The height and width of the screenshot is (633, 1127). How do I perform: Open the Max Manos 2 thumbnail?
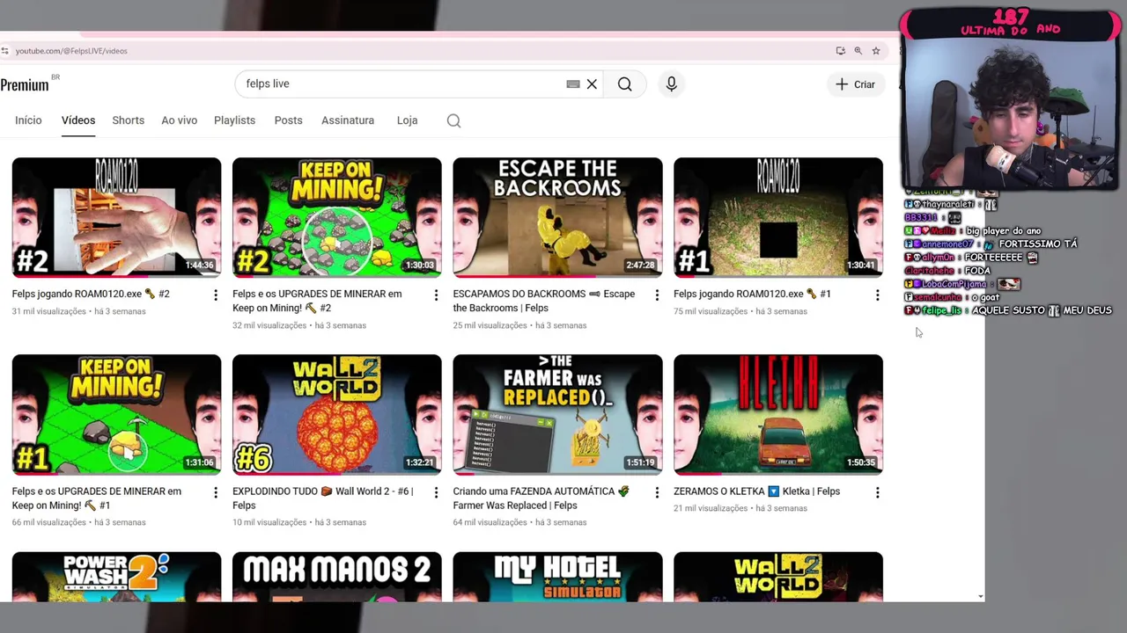click(x=337, y=577)
